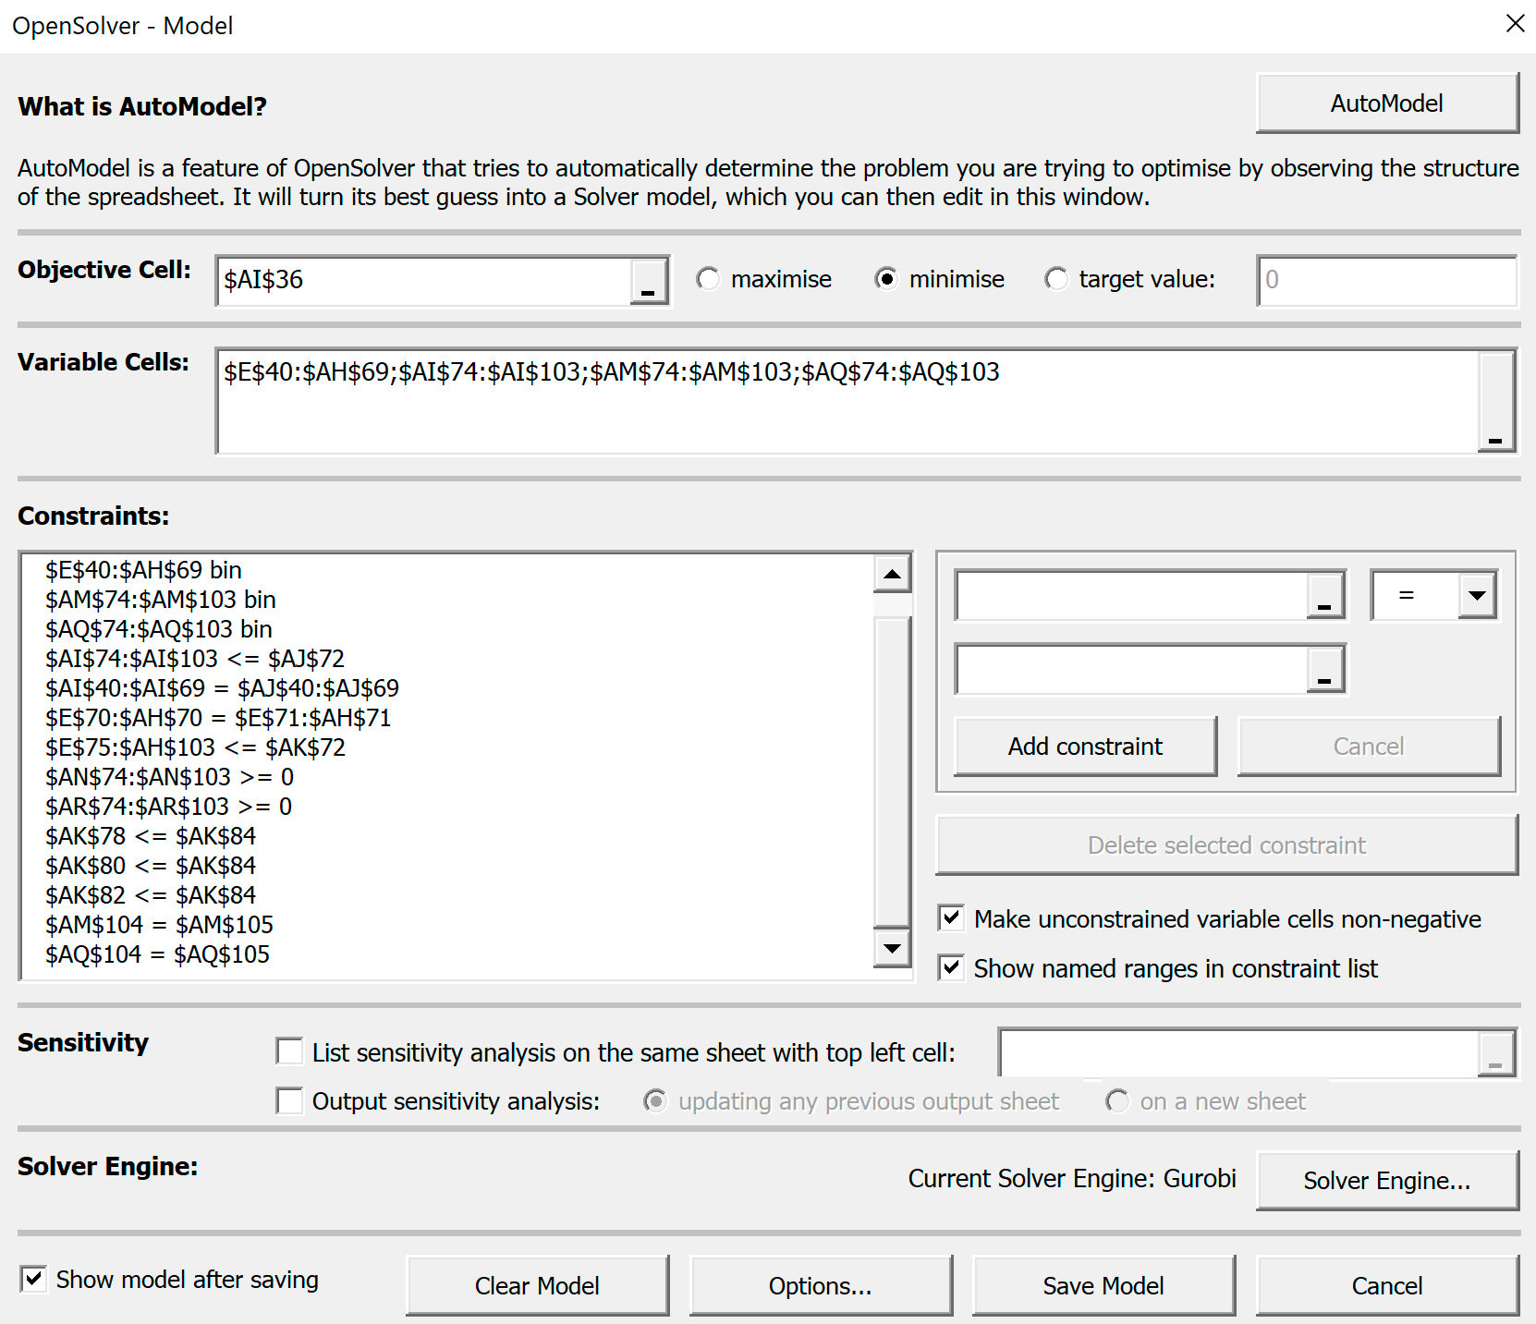Open the Options... dialog

821,1286
